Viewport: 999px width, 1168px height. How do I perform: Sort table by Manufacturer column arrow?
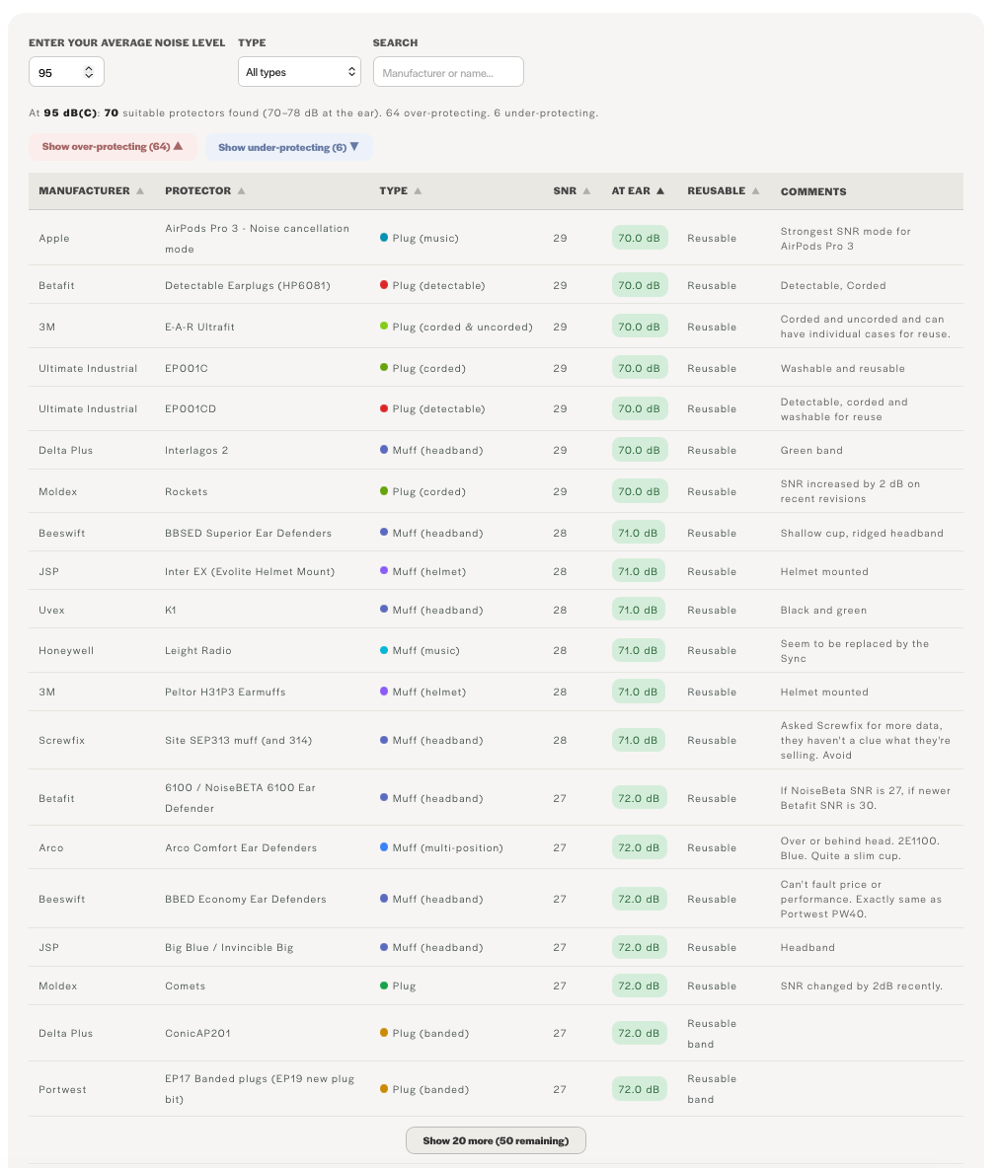coord(139,191)
